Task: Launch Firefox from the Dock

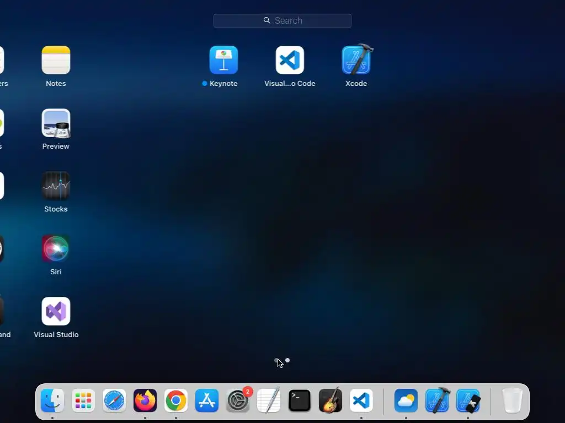Action: (145, 400)
